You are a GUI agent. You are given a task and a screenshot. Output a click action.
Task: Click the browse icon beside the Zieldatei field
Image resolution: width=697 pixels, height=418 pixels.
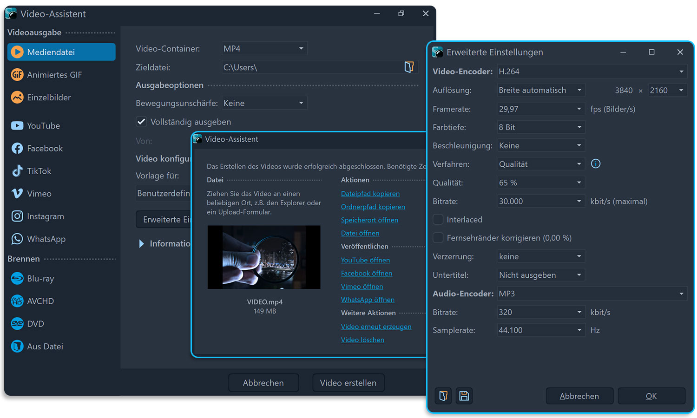pyautogui.click(x=409, y=67)
